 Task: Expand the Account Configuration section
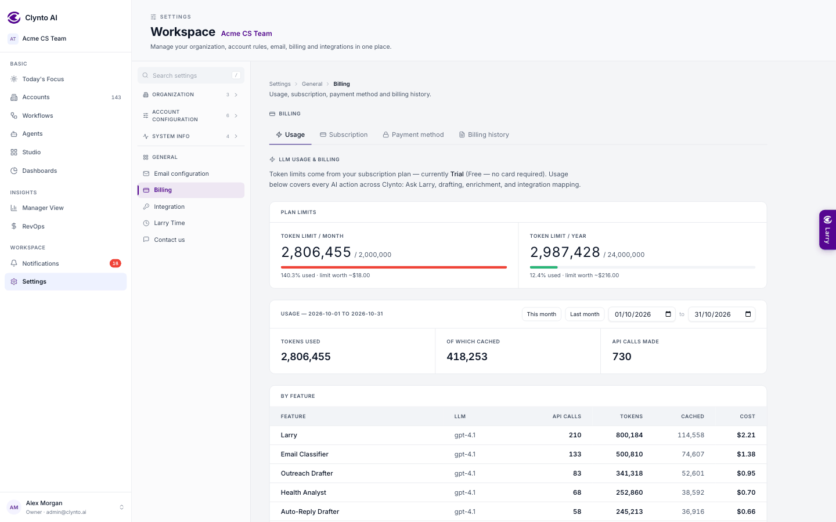[x=191, y=115]
